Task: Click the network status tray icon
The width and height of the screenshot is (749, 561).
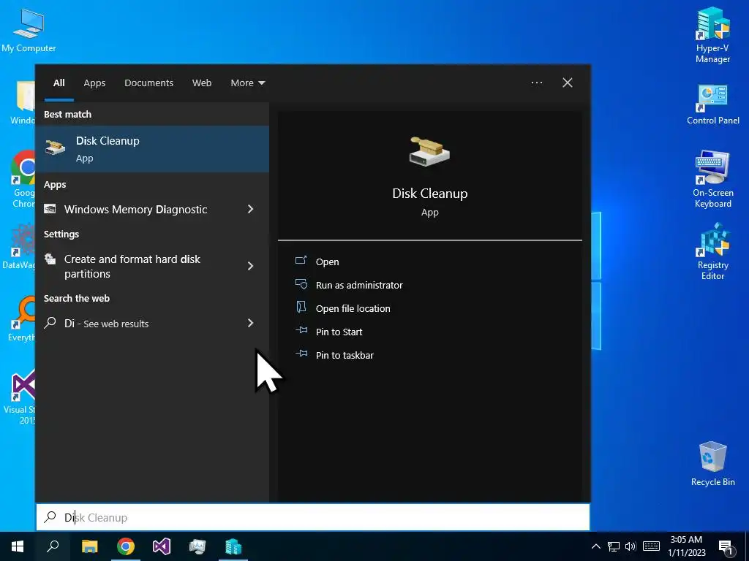Action: coord(614,546)
